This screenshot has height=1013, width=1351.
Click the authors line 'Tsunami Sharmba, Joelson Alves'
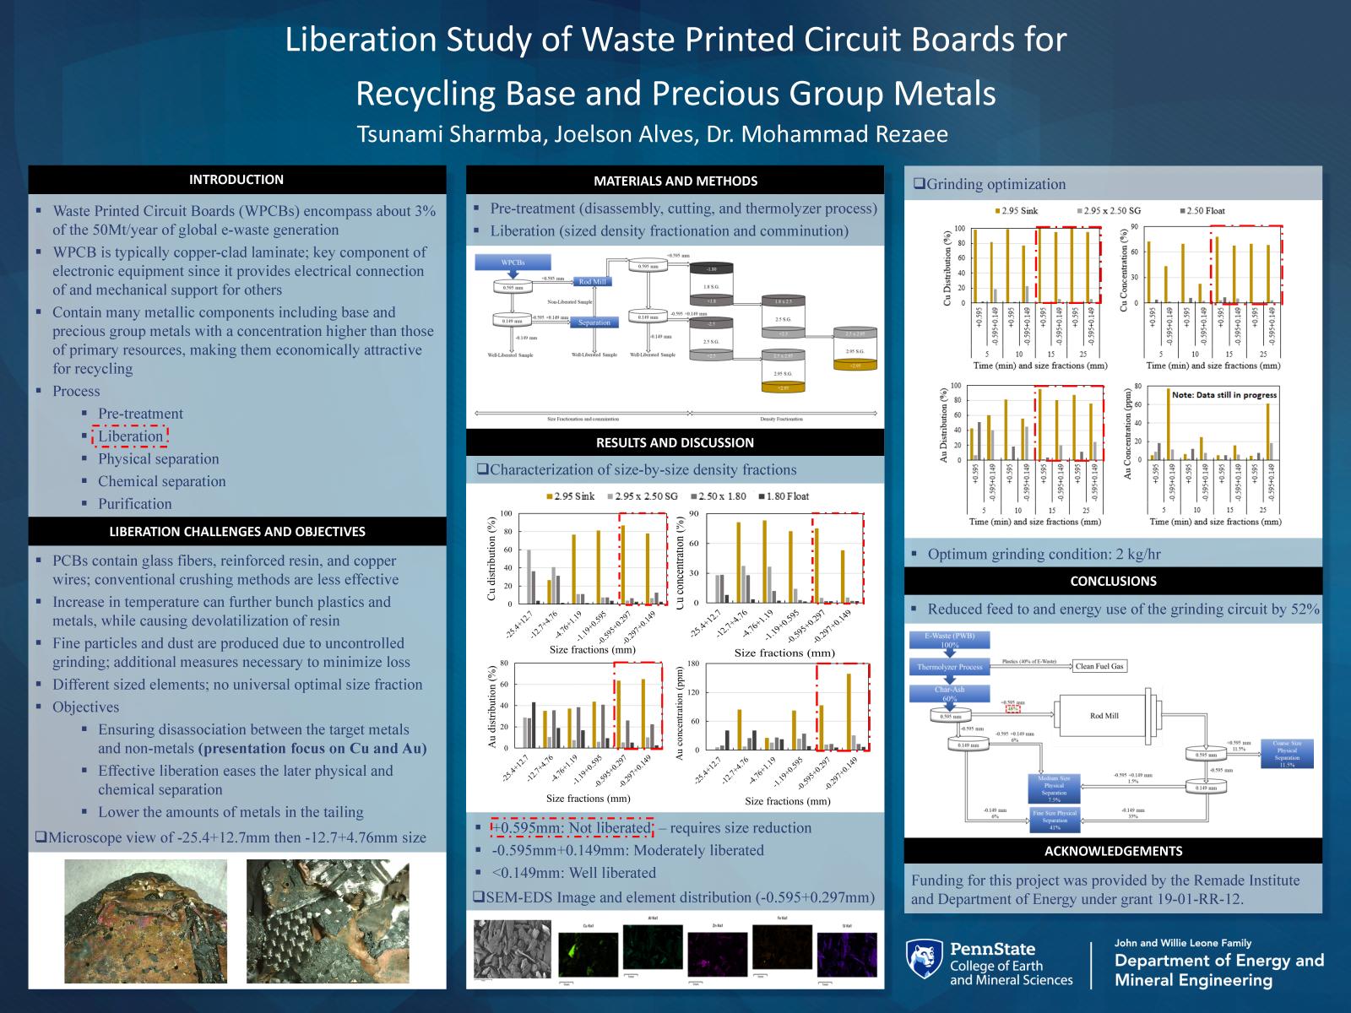(653, 135)
